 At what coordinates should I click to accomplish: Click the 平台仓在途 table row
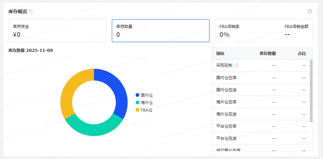click(x=261, y=138)
